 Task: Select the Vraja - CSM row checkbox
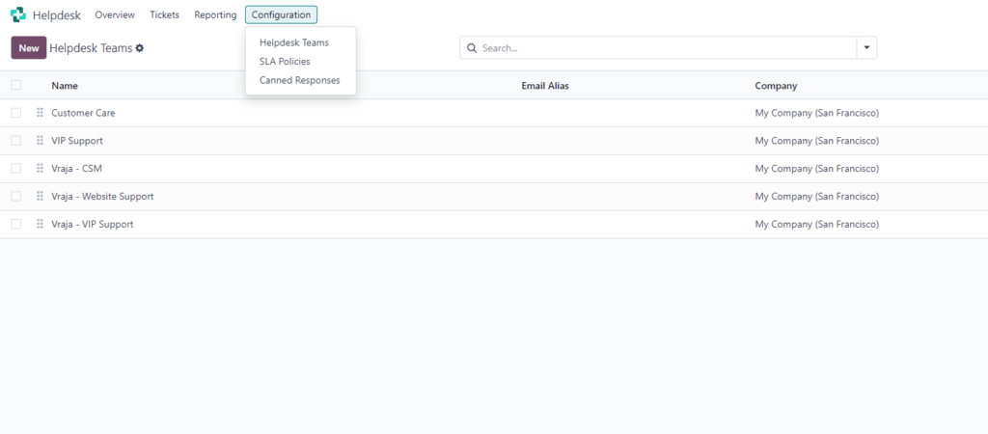[x=15, y=169]
